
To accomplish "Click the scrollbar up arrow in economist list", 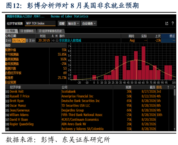I will click(x=175, y=87).
